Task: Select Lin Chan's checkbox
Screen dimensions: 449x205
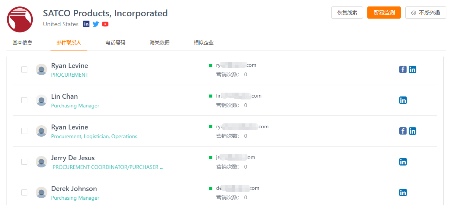Action: (24, 100)
